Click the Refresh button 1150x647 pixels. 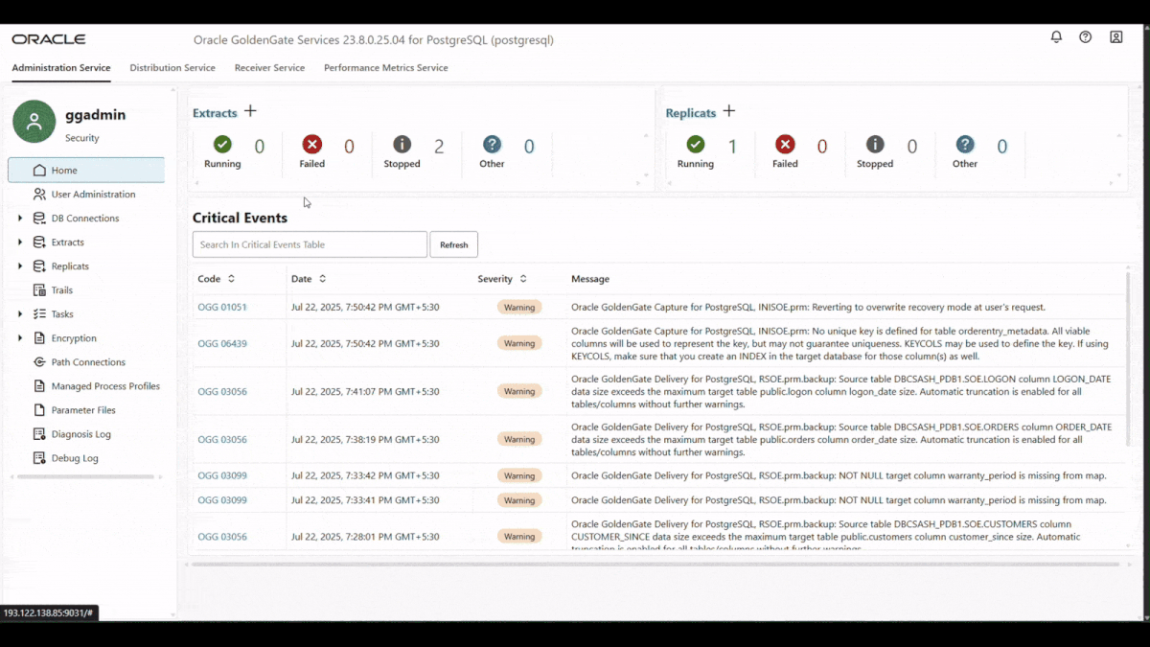(x=453, y=244)
